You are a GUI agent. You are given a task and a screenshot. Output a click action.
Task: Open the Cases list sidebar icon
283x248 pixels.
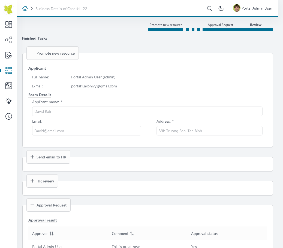pyautogui.click(x=8, y=70)
